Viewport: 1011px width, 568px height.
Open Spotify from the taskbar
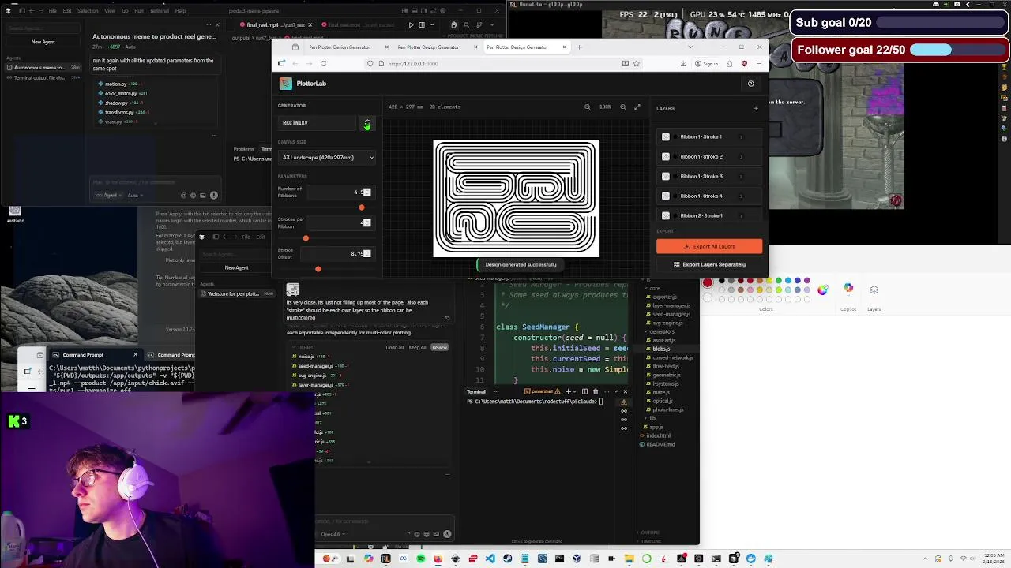(x=420, y=559)
